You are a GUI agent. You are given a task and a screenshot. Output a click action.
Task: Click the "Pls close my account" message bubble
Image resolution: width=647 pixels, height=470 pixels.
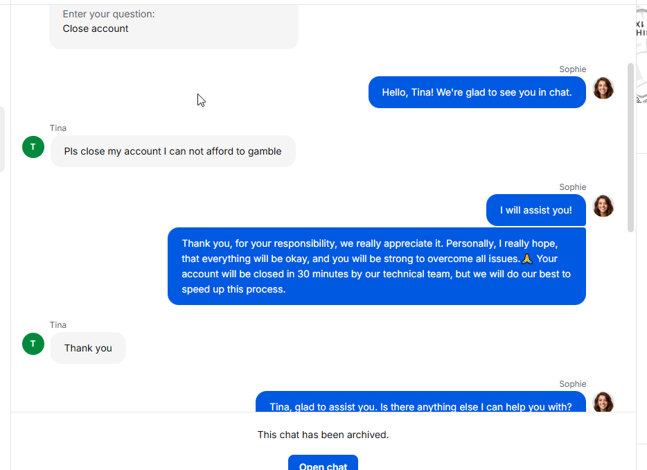[172, 151]
